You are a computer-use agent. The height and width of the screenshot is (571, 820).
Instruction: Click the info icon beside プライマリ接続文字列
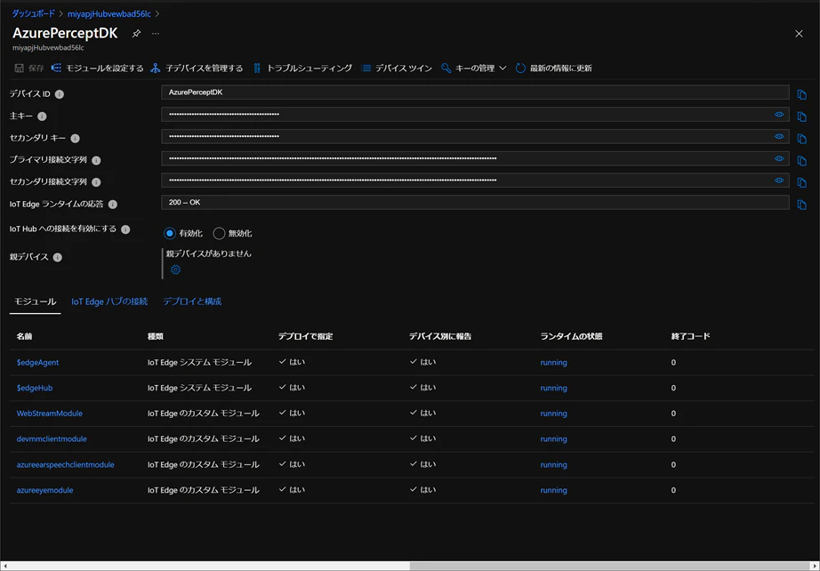click(x=96, y=160)
